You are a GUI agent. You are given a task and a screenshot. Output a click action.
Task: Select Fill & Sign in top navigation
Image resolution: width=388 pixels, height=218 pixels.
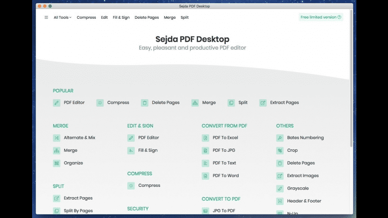pos(121,17)
